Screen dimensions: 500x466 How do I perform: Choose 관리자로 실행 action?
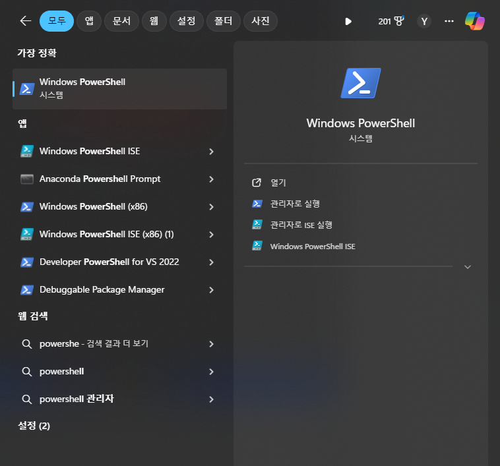tap(295, 204)
